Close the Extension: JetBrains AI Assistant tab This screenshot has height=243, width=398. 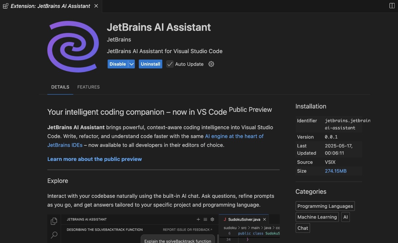pos(97,6)
